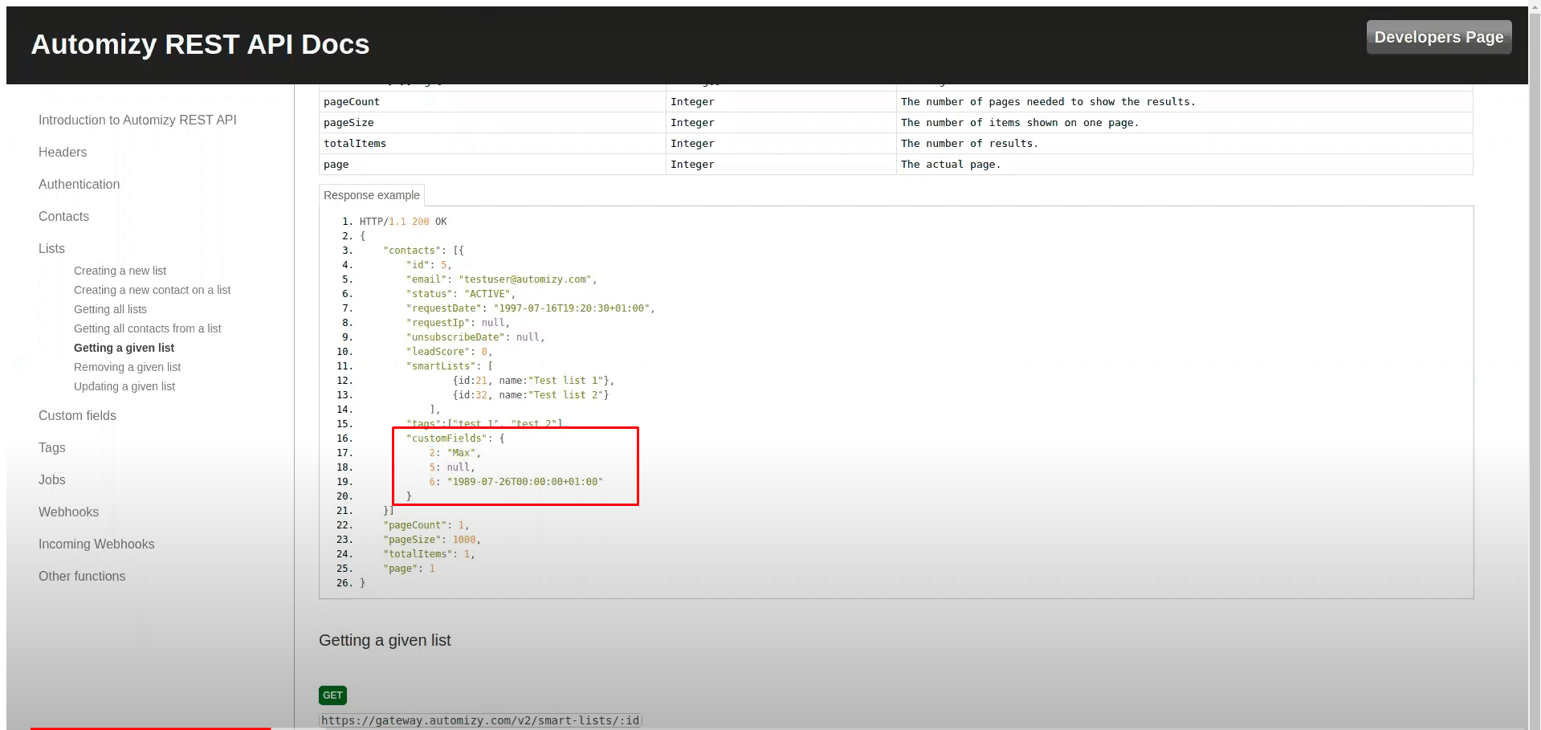Click the page parameter cell
1541x730 pixels.
click(x=492, y=165)
